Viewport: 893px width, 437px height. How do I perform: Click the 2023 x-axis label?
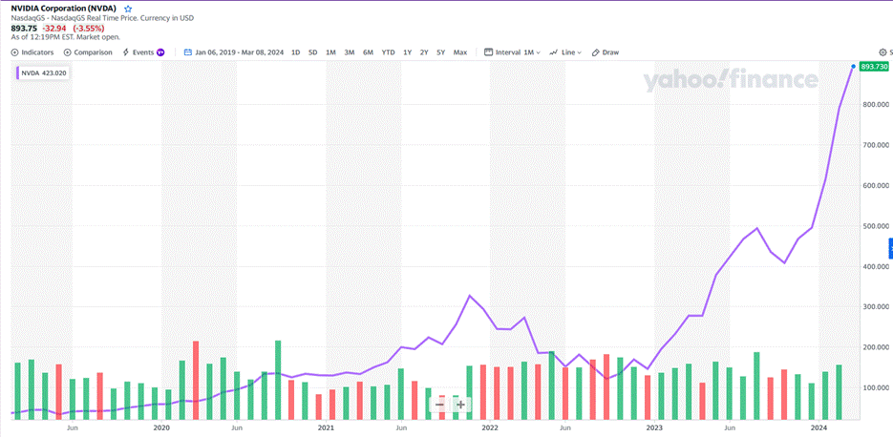click(x=654, y=427)
